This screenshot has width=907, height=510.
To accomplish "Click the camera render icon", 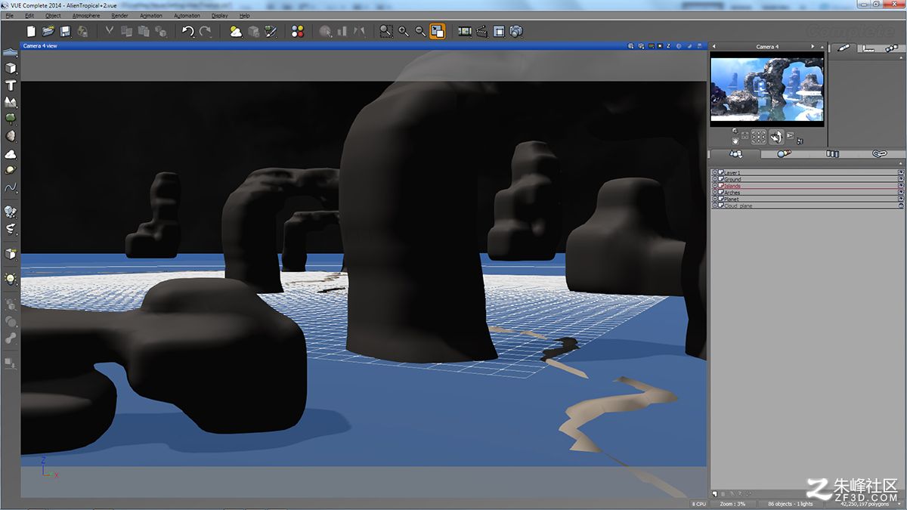I will click(x=516, y=31).
